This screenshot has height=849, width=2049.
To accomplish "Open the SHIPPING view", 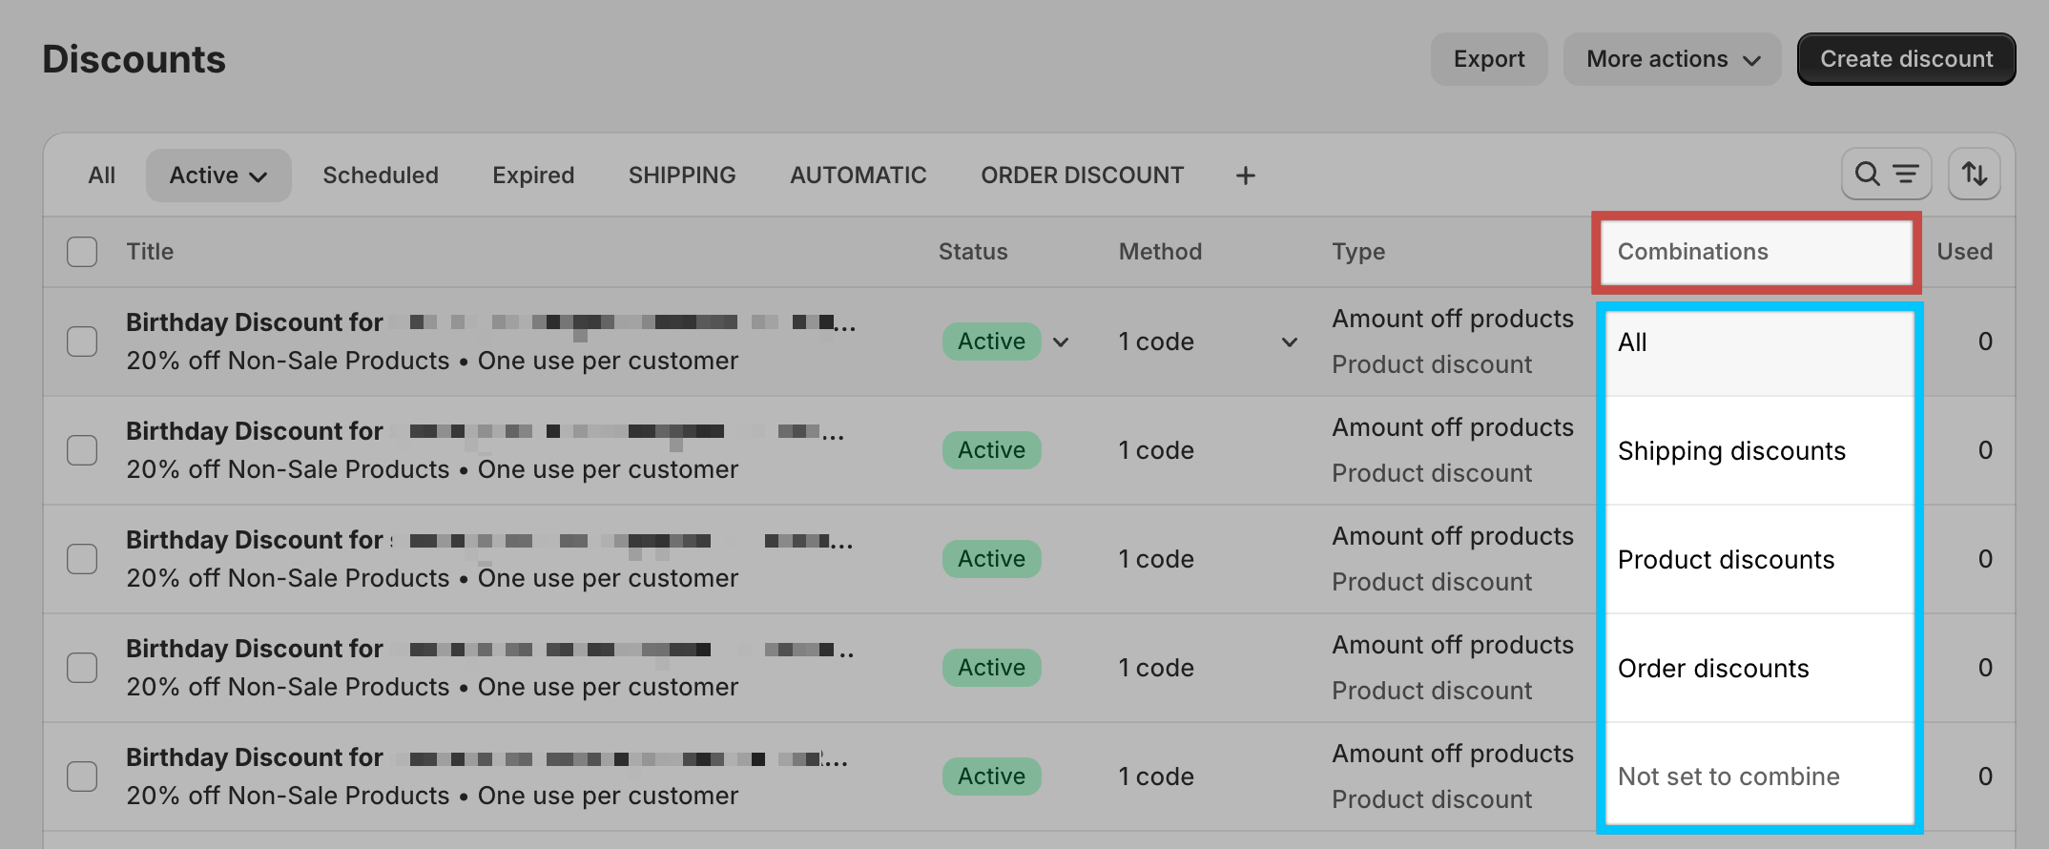I will (x=682, y=176).
